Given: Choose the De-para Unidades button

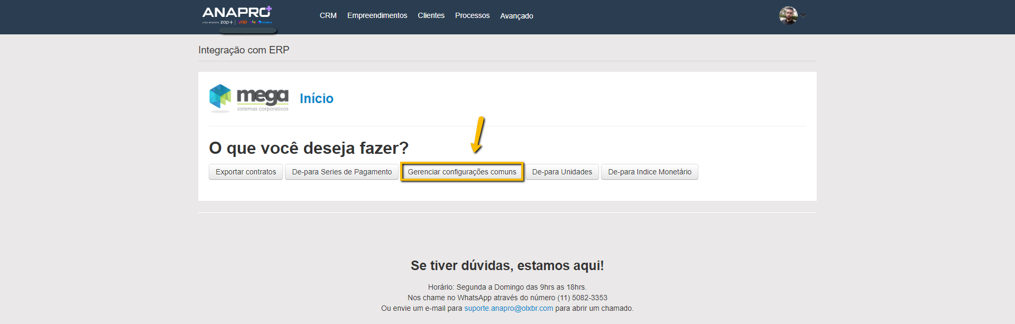Looking at the screenshot, I should [562, 172].
